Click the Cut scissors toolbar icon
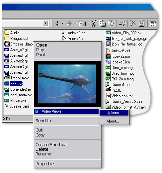This screenshot has height=173, width=162. pos(93,23)
